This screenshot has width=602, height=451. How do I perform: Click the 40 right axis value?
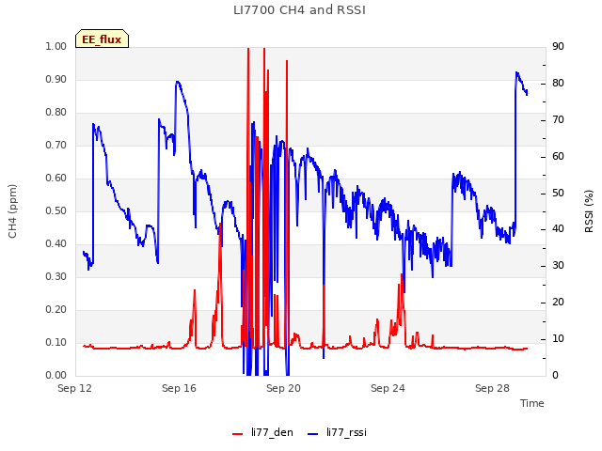[x=558, y=229]
